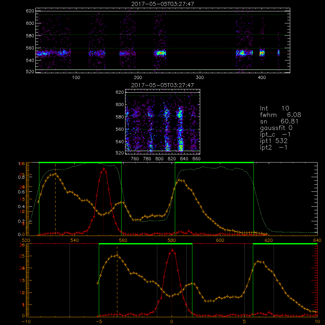Select the 'sn 60.81' parameter line
325x325 pixels.
tap(279, 121)
